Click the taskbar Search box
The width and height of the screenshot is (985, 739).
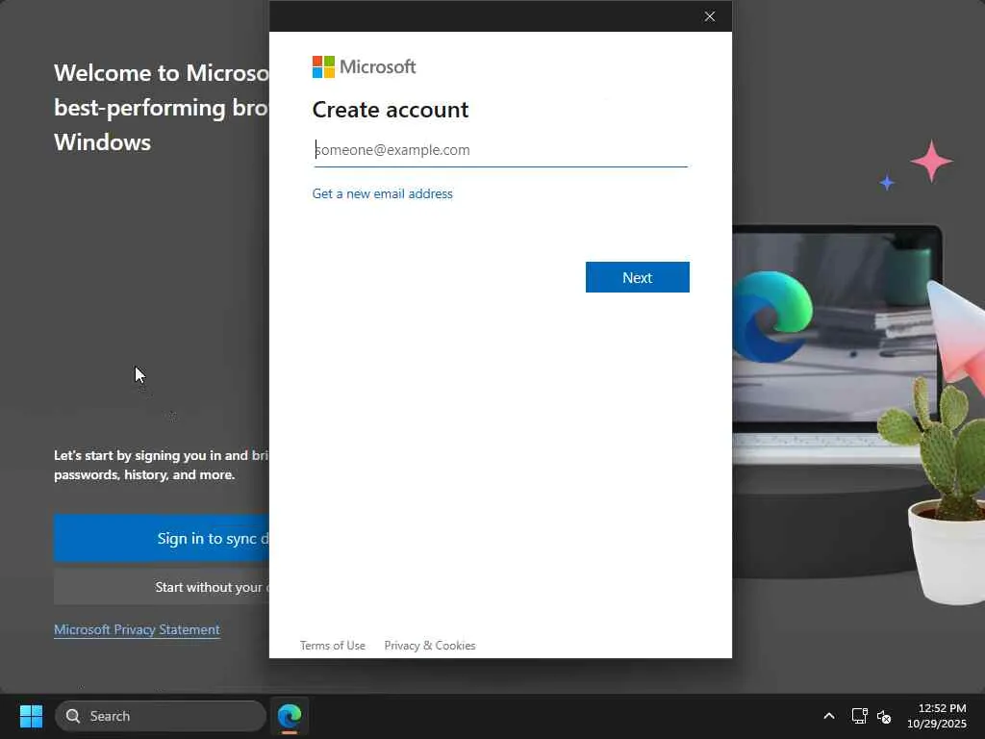[161, 716]
